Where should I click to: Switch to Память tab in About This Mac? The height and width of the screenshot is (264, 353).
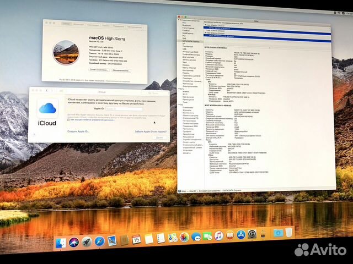pos(106,26)
